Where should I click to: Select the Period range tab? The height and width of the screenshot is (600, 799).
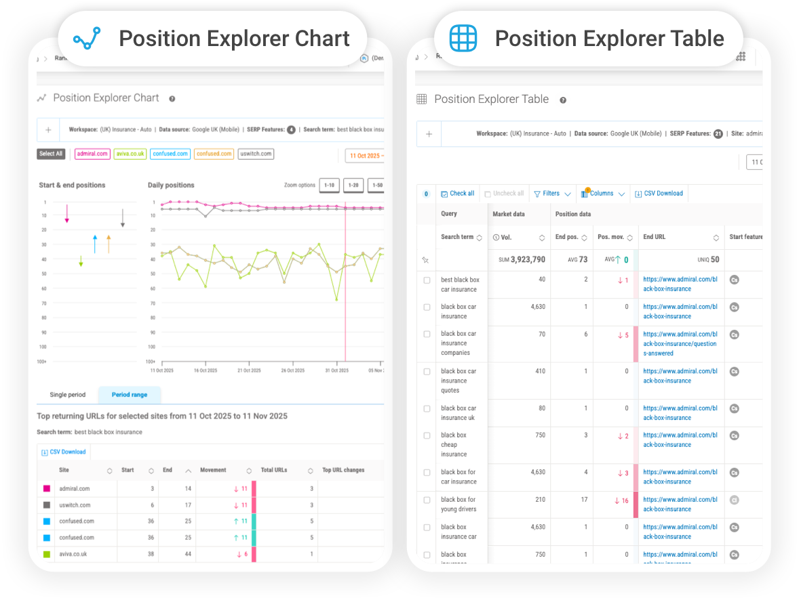[x=129, y=394]
